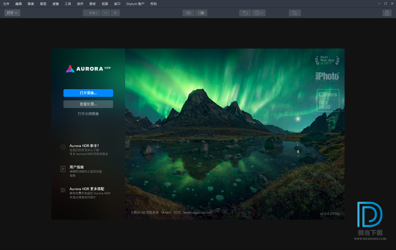This screenshot has height=250, width=396.
Task: Click the sliders icon beside 更多搭配
Action: 63,190
